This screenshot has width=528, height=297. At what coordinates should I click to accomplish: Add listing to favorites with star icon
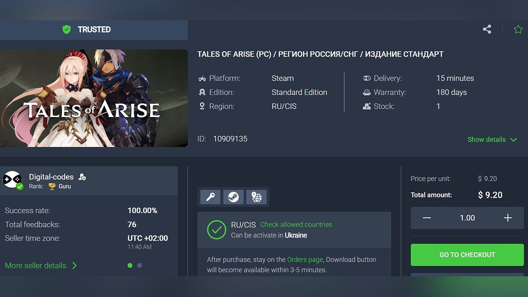tap(518, 29)
